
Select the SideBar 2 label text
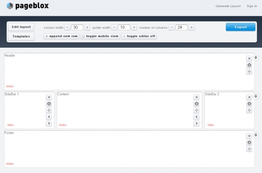click(212, 94)
